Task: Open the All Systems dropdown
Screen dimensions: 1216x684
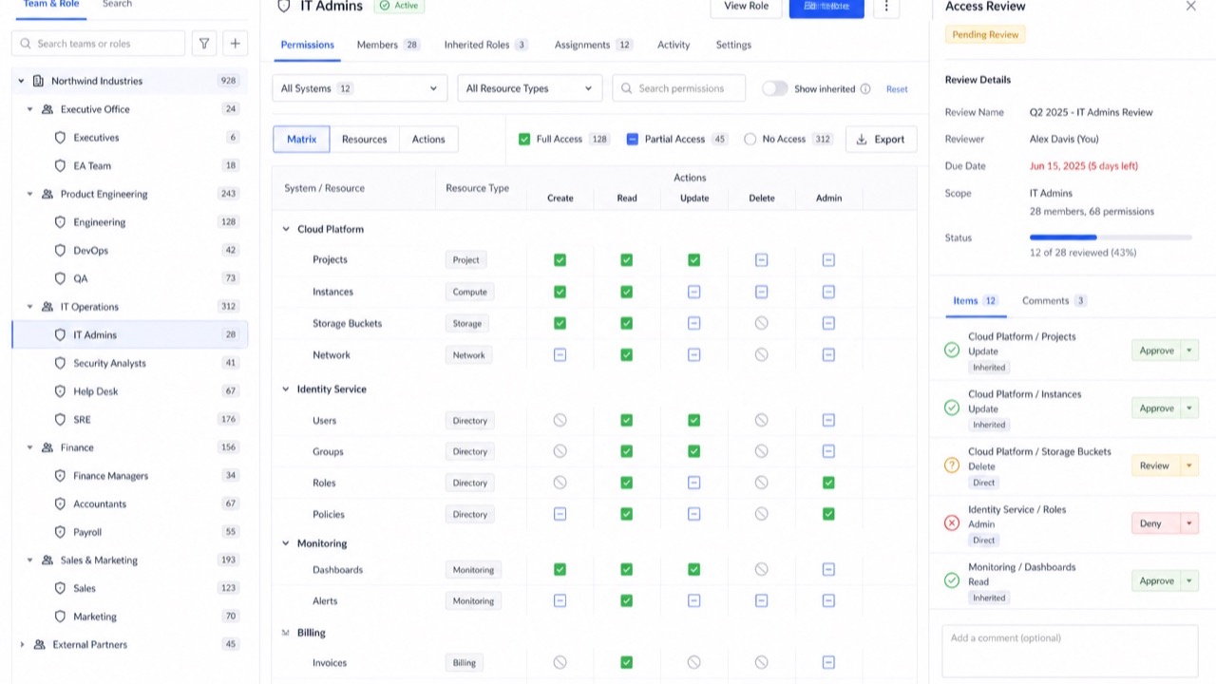Action: pyautogui.click(x=360, y=88)
